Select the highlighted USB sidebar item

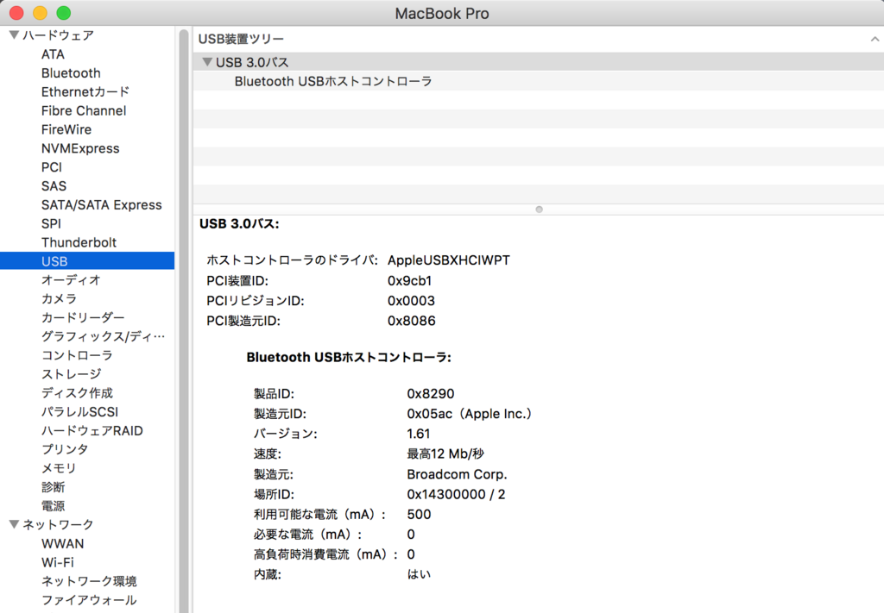point(87,261)
